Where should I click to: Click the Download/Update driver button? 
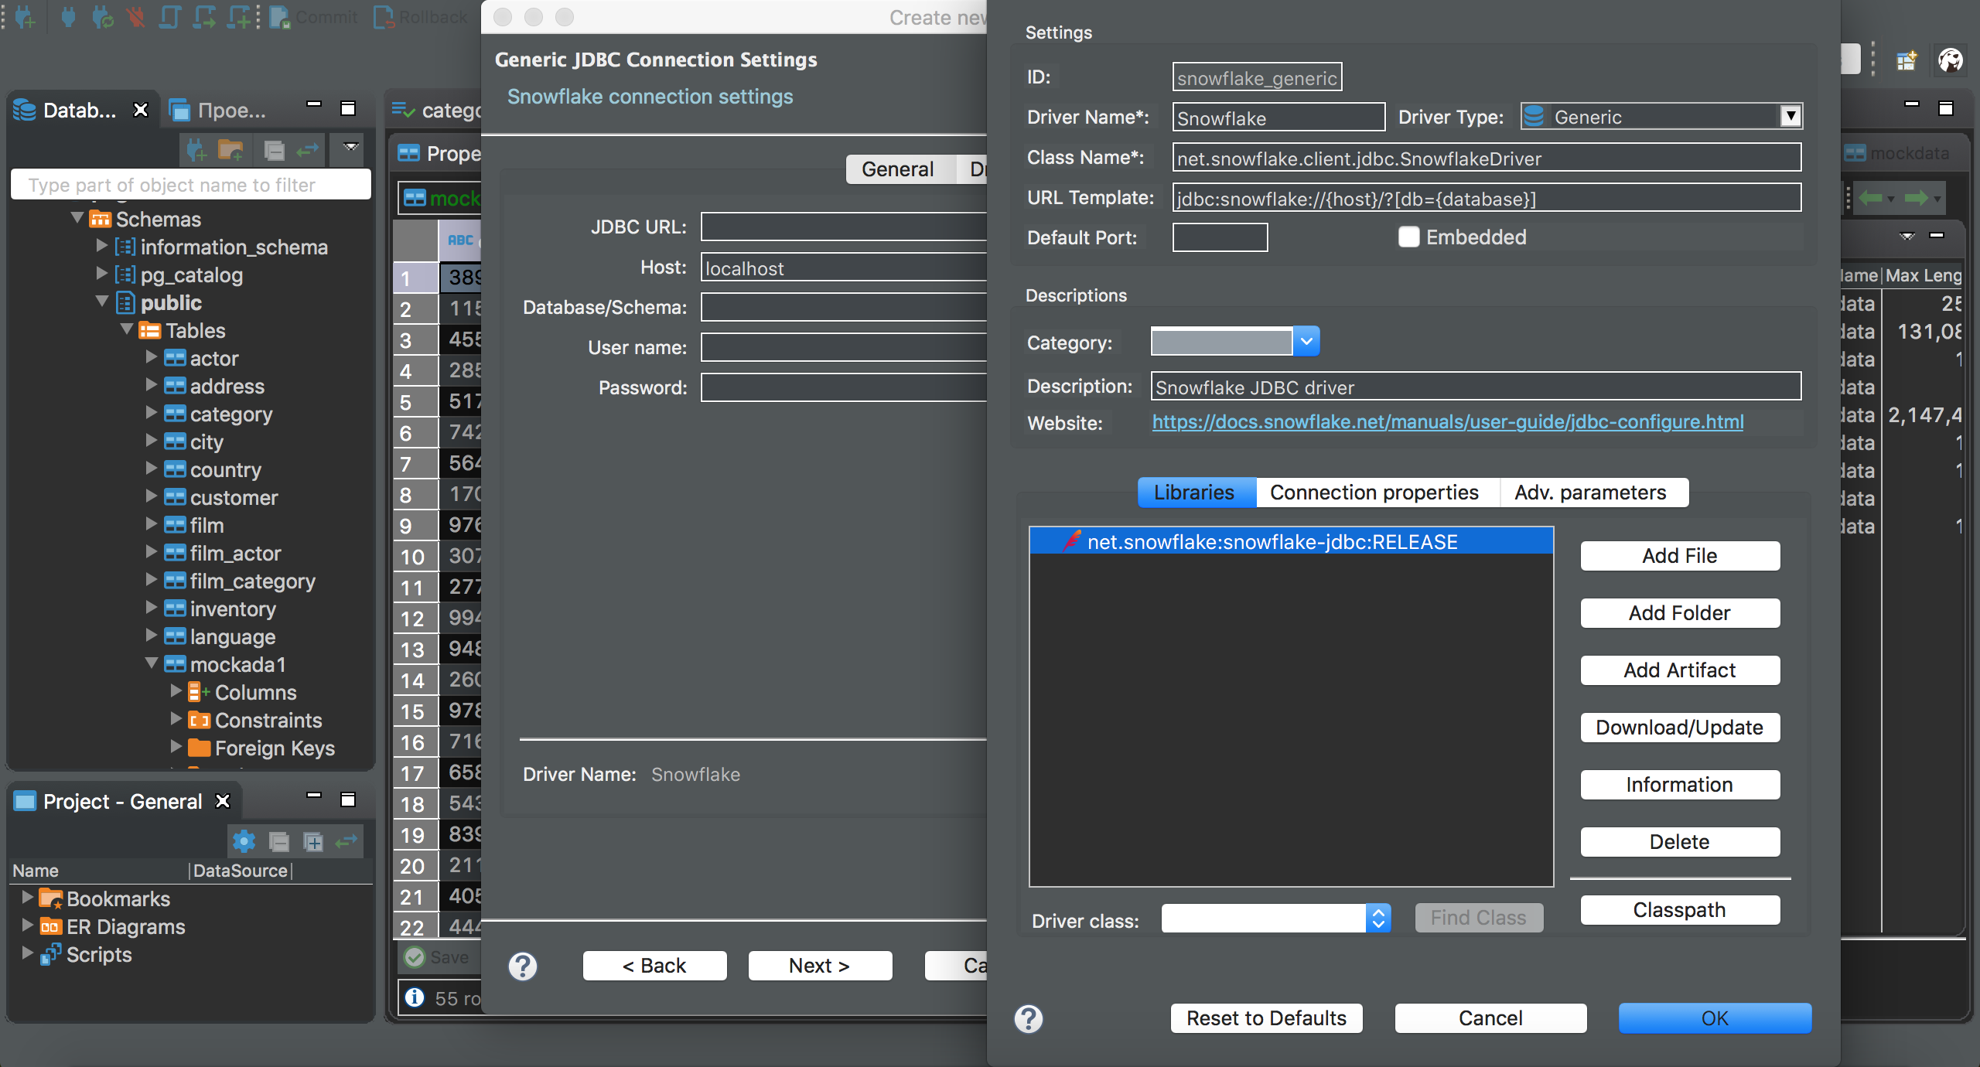click(x=1679, y=727)
